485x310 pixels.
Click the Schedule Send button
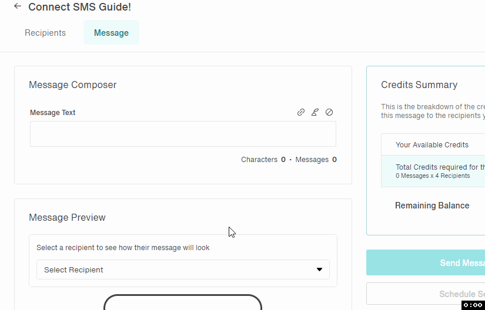[426, 294]
